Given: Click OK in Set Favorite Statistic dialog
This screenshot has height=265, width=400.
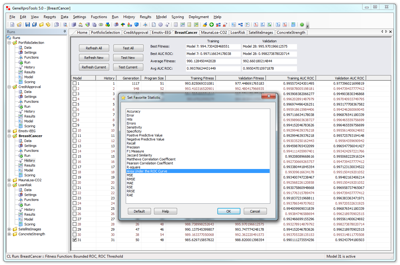Looking at the screenshot, I should click(229, 211).
